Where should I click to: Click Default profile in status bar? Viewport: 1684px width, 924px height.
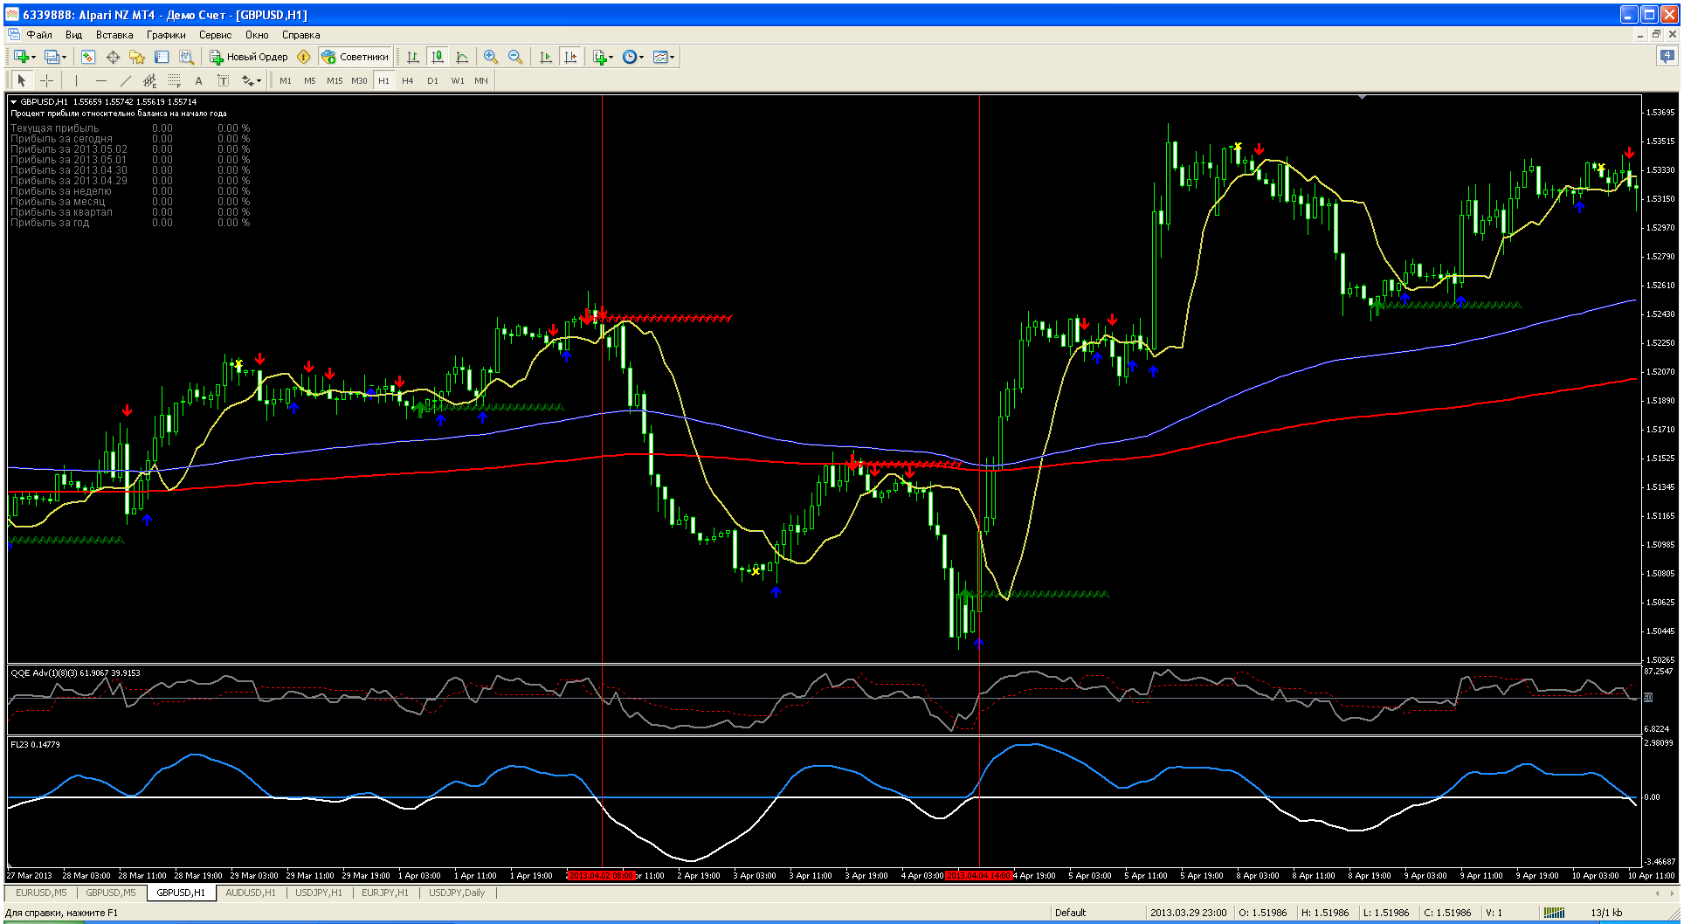tap(1070, 913)
